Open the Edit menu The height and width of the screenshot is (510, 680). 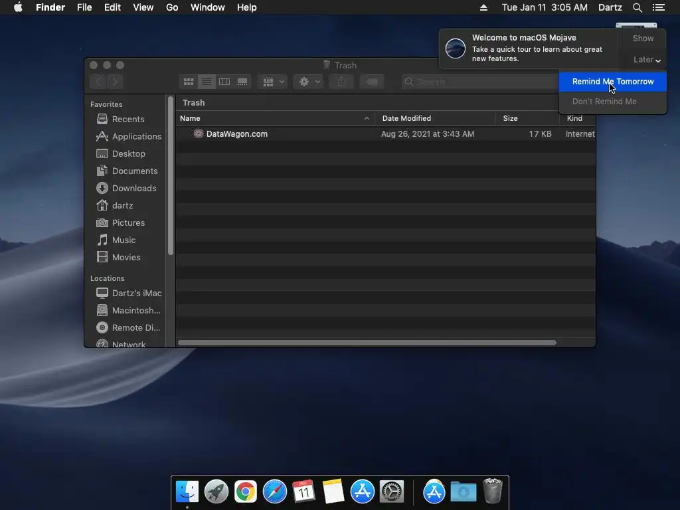point(112,7)
